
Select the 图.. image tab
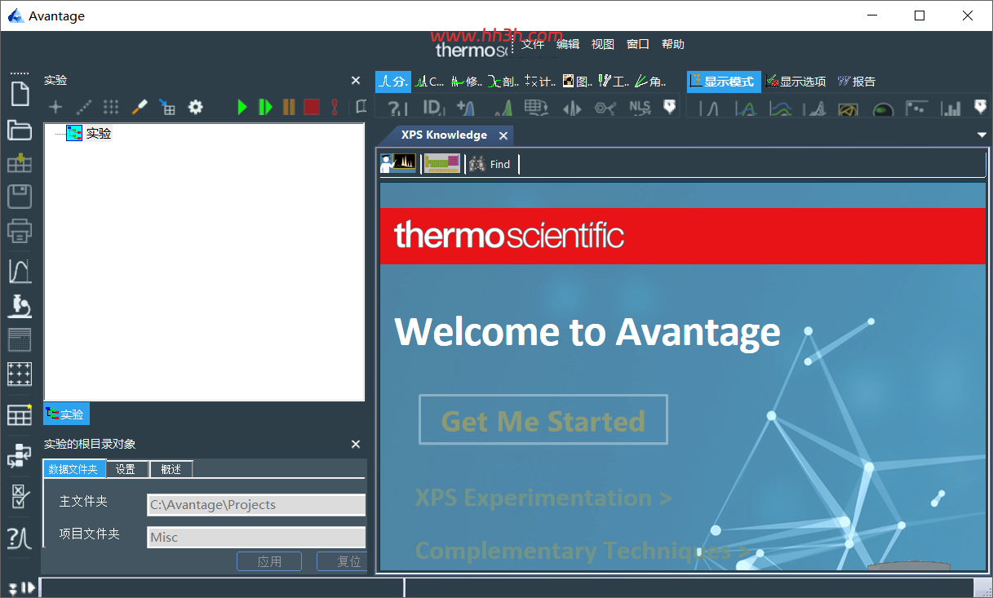point(578,82)
